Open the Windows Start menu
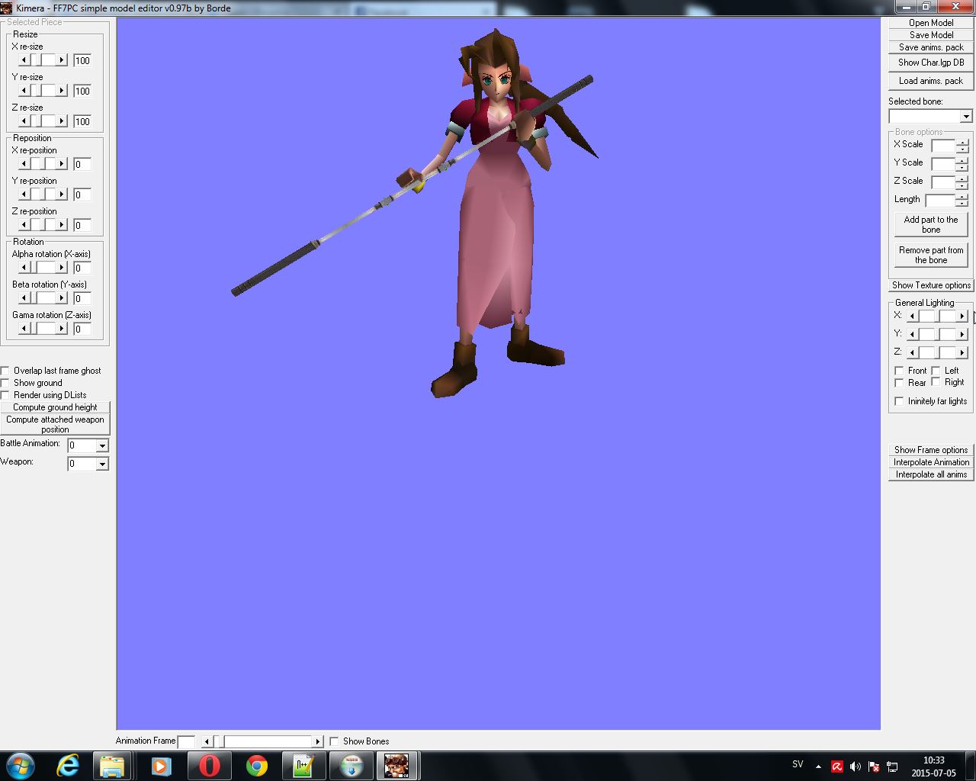 21,766
